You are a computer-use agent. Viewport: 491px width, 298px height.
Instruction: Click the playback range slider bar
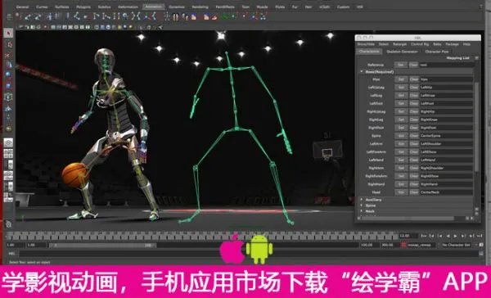[x=103, y=245]
